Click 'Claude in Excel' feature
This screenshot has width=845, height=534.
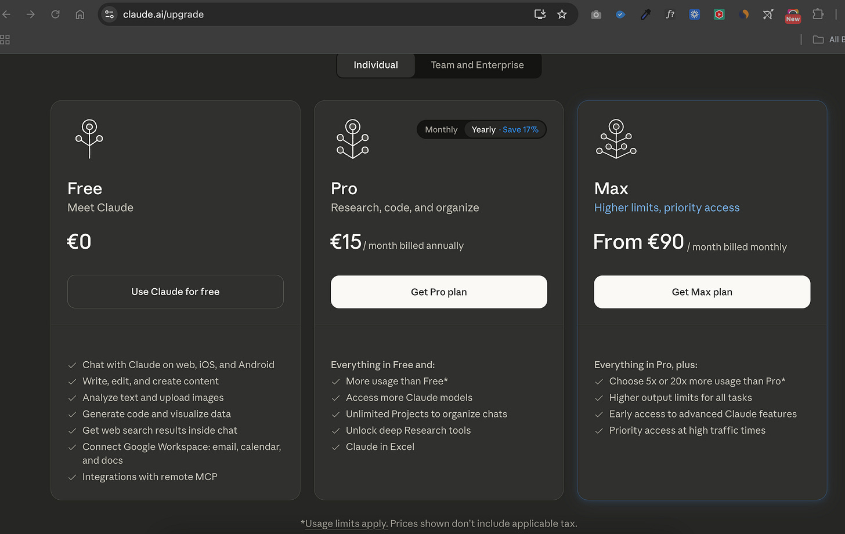click(380, 446)
